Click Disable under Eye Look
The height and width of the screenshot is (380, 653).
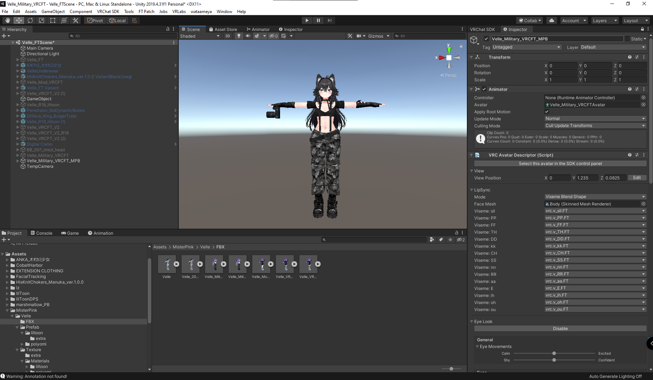[x=560, y=328]
